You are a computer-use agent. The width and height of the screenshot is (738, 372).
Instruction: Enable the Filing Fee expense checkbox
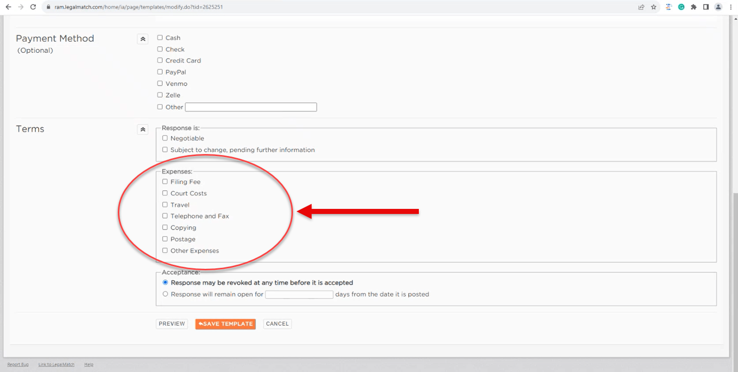tap(165, 182)
